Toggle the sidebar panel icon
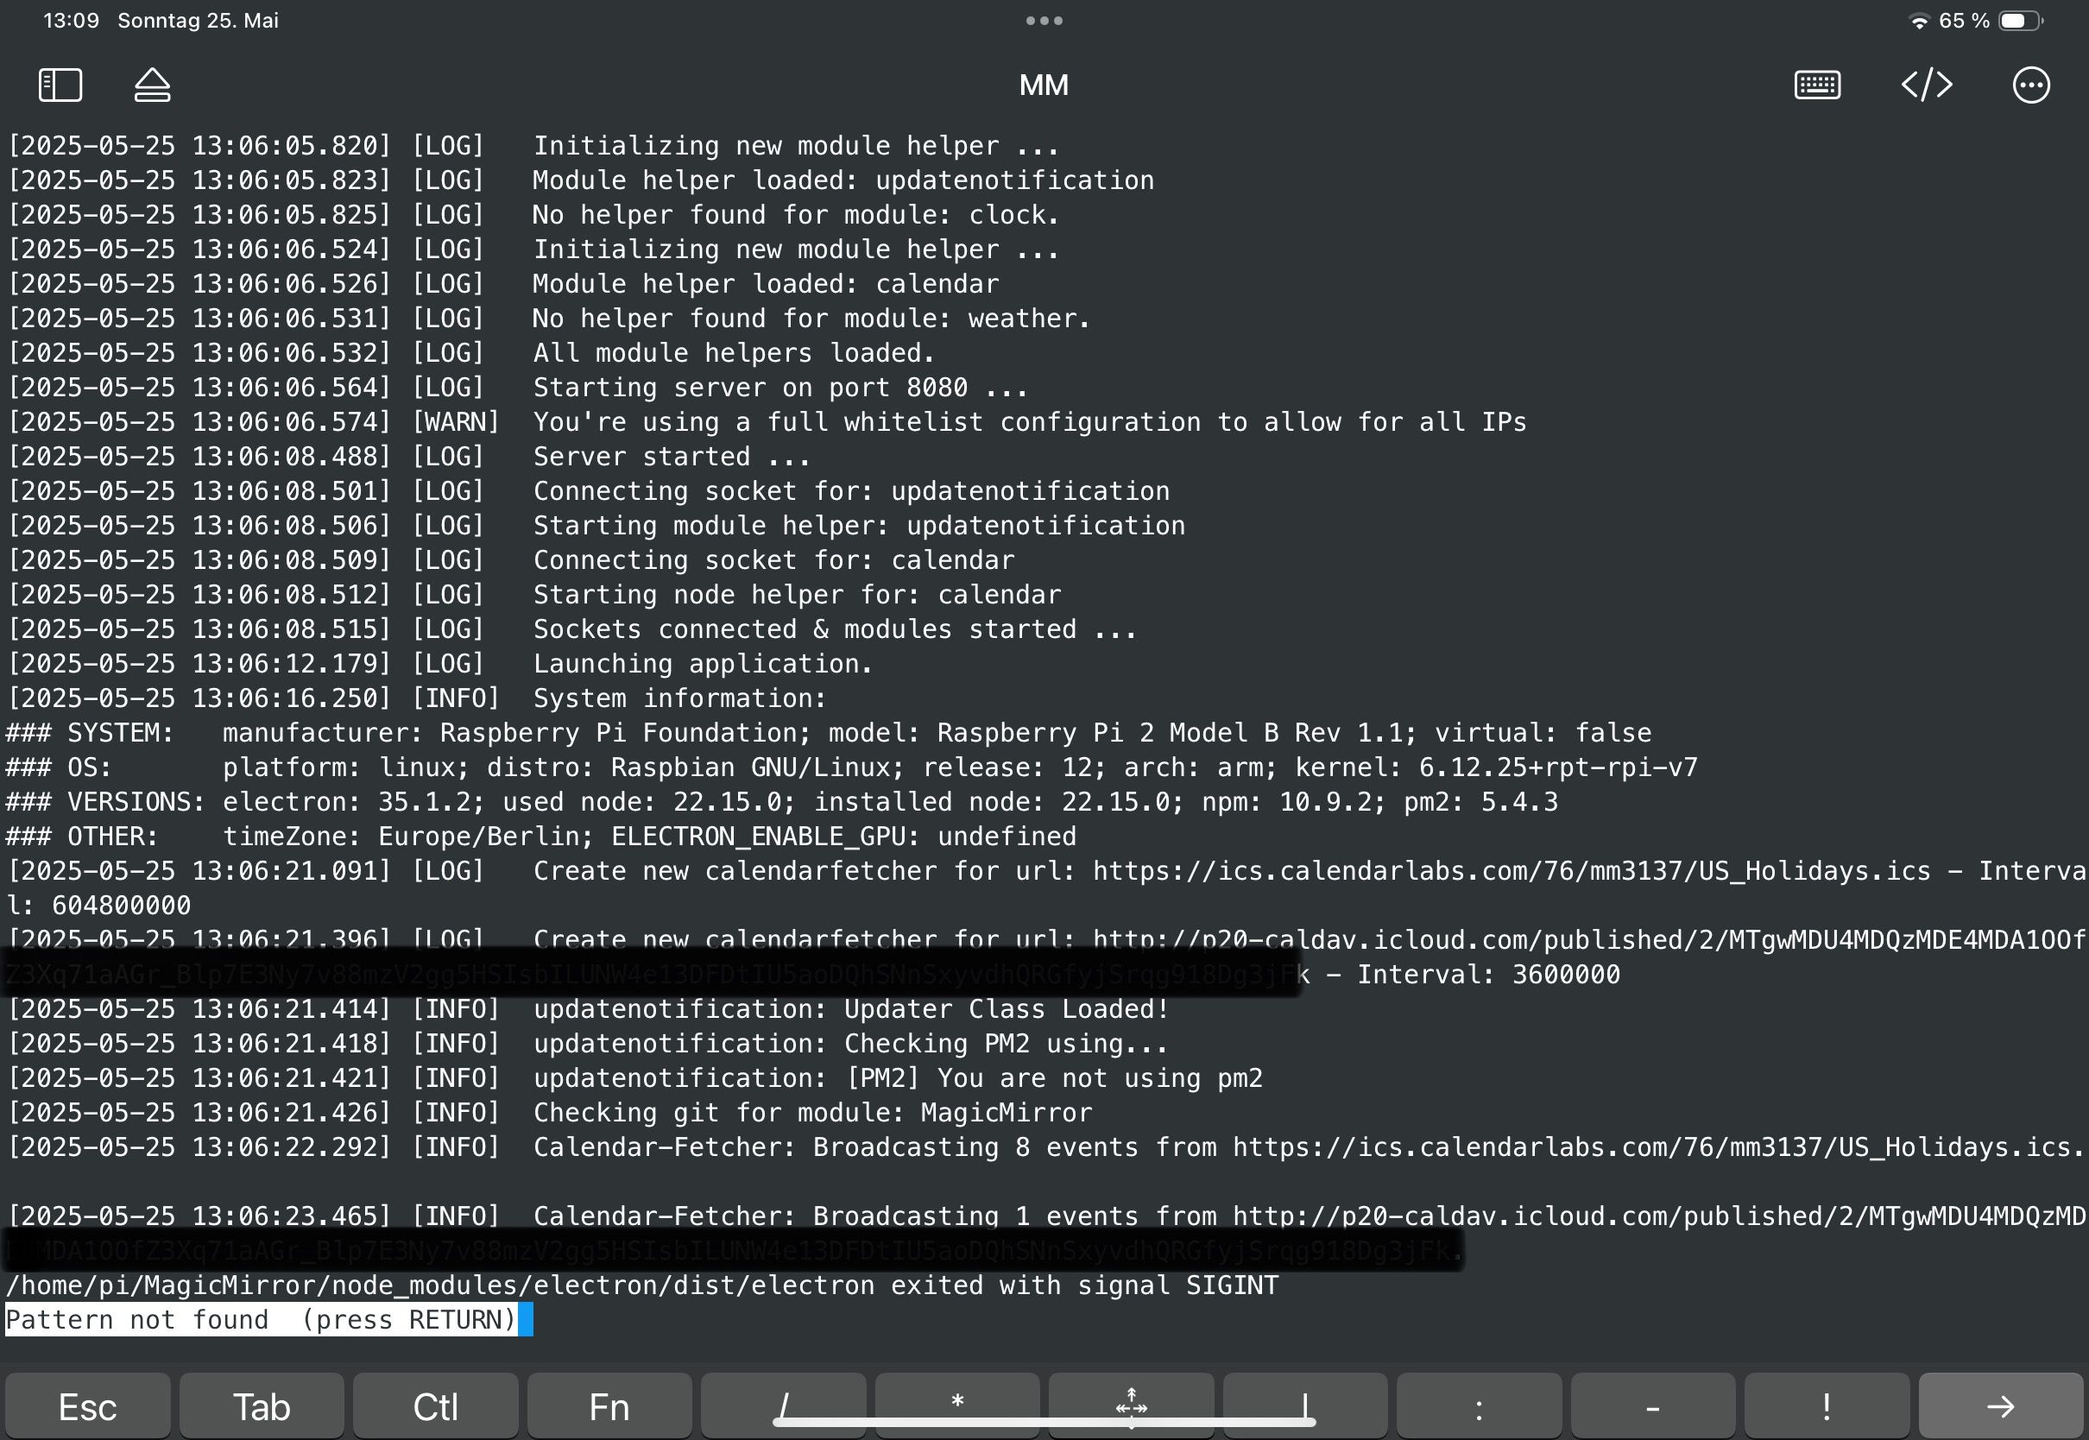The image size is (2089, 1440). pyautogui.click(x=60, y=85)
